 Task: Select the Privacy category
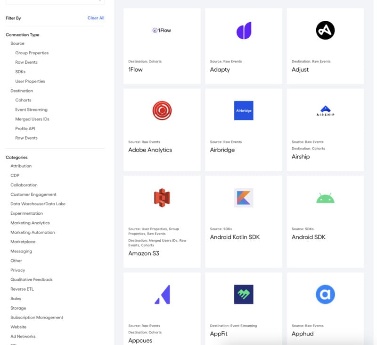(17, 270)
